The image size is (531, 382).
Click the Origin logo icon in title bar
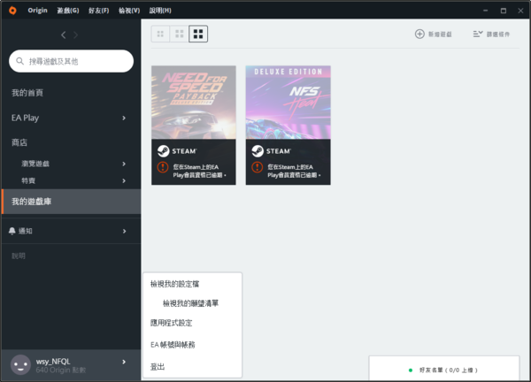[x=12, y=10]
